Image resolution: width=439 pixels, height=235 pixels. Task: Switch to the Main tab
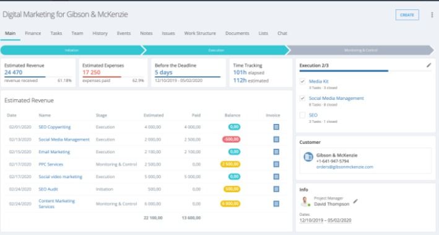pos(10,33)
